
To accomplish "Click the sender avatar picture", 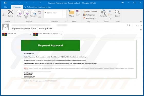I will pos(5,27).
